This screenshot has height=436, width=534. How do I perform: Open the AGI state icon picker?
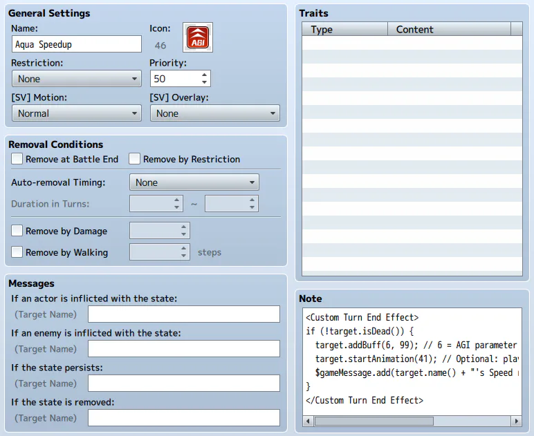pyautogui.click(x=198, y=37)
